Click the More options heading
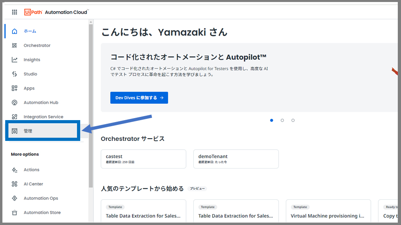 pyautogui.click(x=25, y=154)
